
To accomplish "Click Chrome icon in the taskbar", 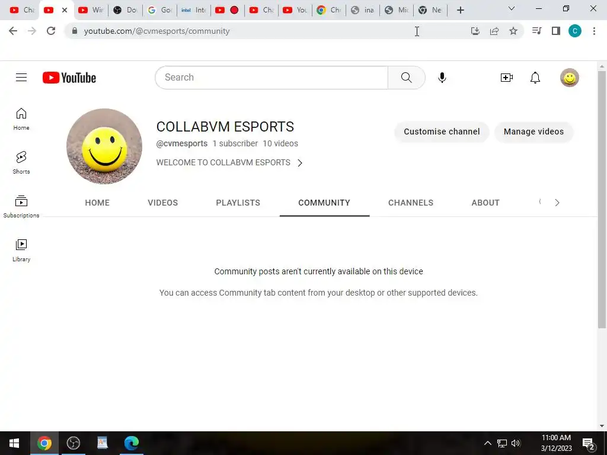I will click(44, 443).
